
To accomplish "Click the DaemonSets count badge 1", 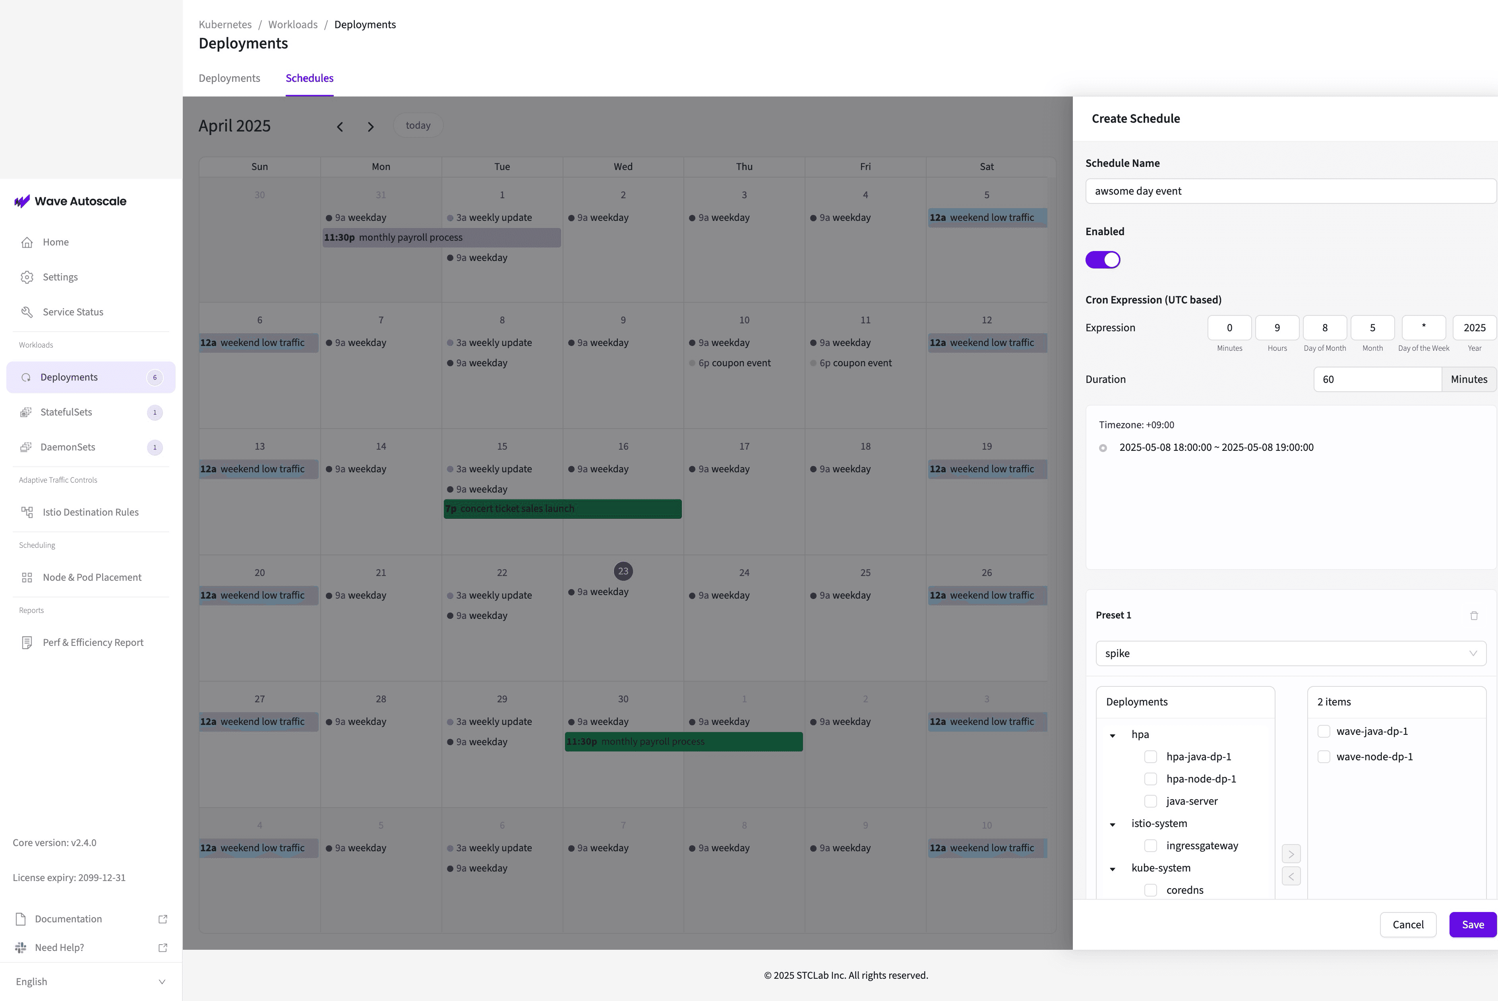I will [x=155, y=447].
